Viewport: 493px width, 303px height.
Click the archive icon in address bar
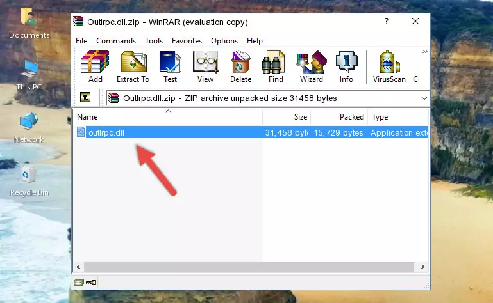113,98
